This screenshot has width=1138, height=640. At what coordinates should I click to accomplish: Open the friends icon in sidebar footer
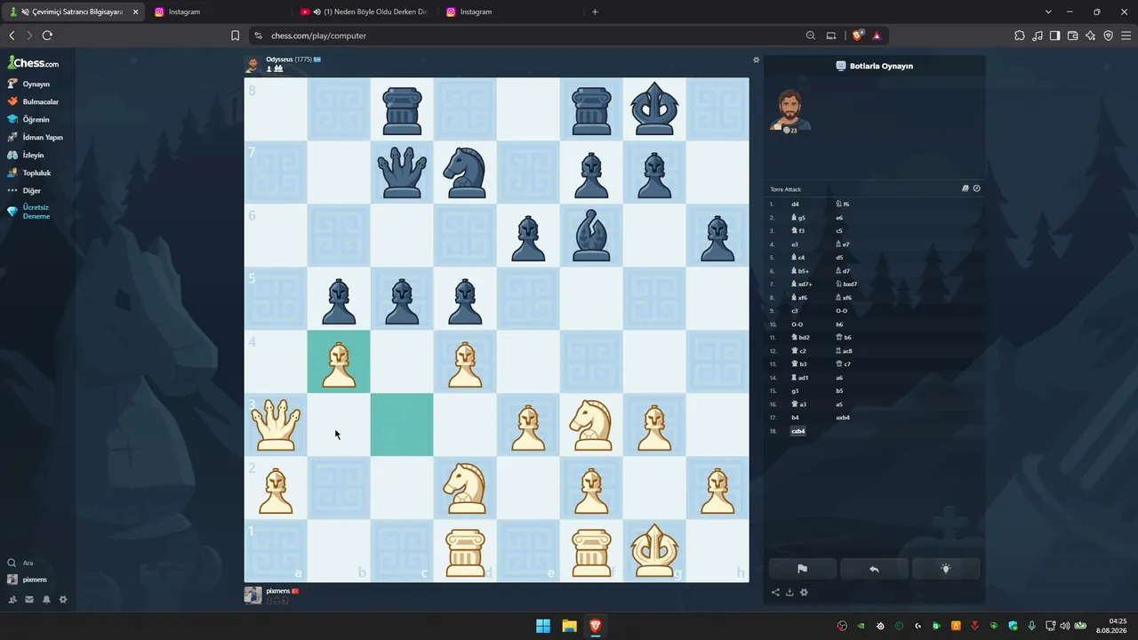(x=12, y=599)
